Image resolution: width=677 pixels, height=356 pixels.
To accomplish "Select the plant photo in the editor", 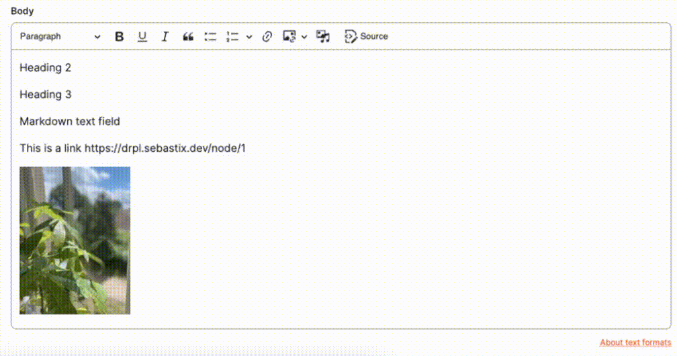I will [x=75, y=240].
